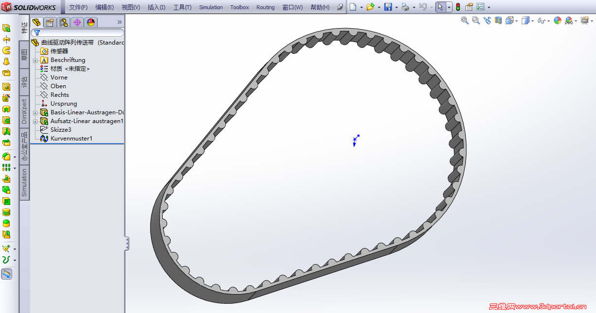Open the FeatureManager design tree tab
Screen dimensions: 596x313
click(x=36, y=22)
